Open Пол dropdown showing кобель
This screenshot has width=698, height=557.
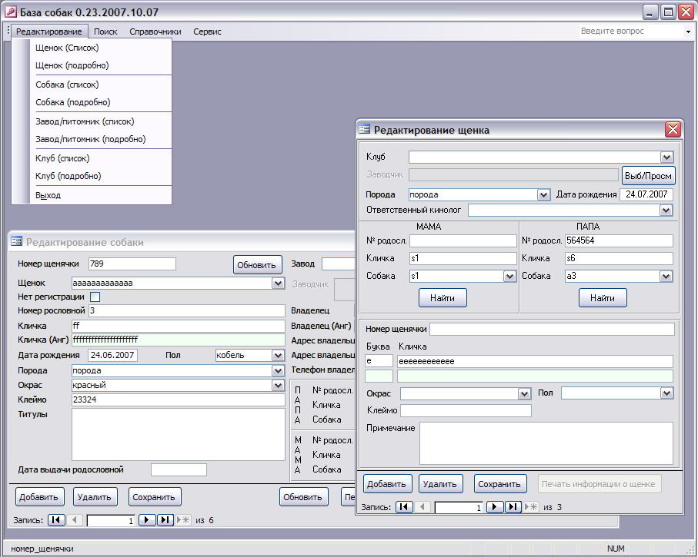pyautogui.click(x=279, y=355)
